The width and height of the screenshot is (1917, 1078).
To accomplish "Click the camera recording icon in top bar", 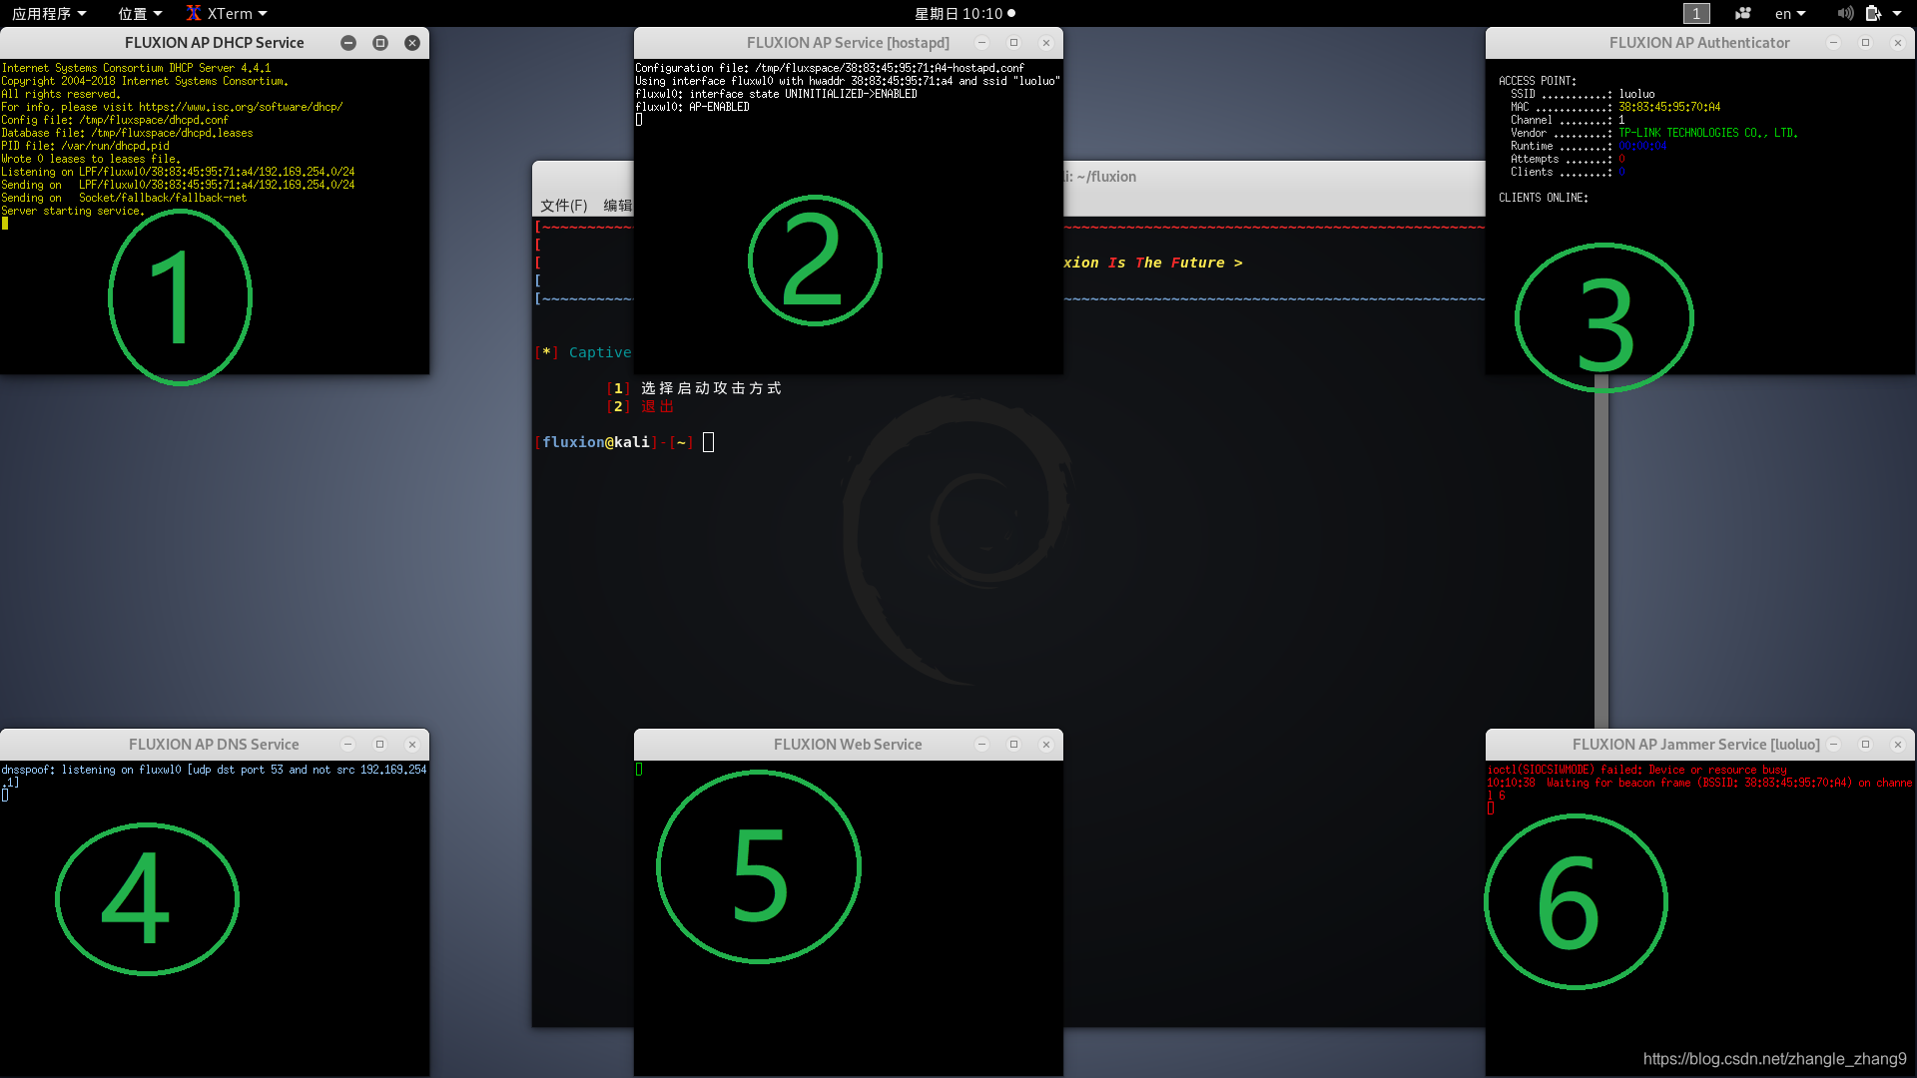I will coord(1743,14).
